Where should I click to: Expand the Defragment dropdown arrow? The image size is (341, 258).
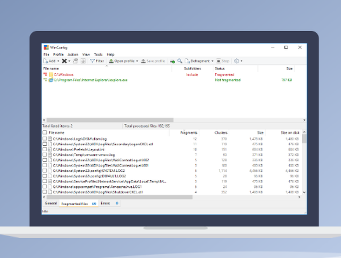pyautogui.click(x=213, y=61)
